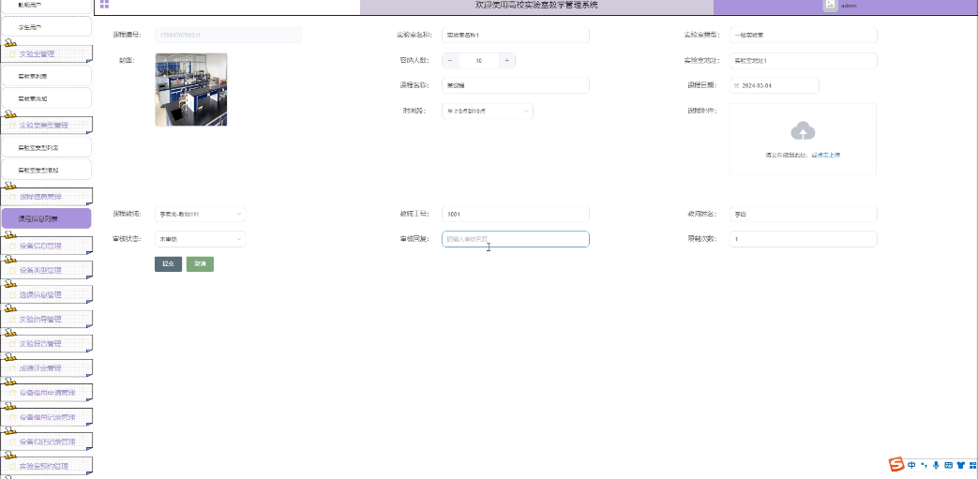Click the admin avatar icon
The image size is (978, 479).
[x=830, y=5]
